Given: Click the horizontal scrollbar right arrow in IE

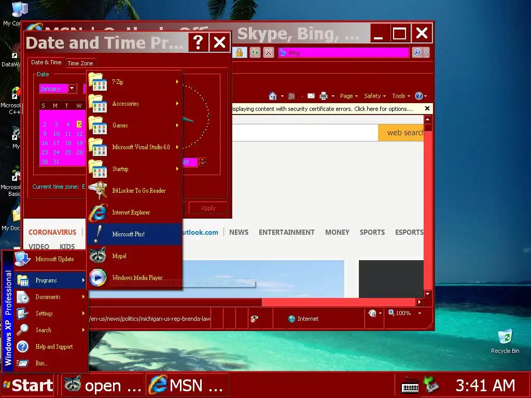Looking at the screenshot, I should click(419, 302).
